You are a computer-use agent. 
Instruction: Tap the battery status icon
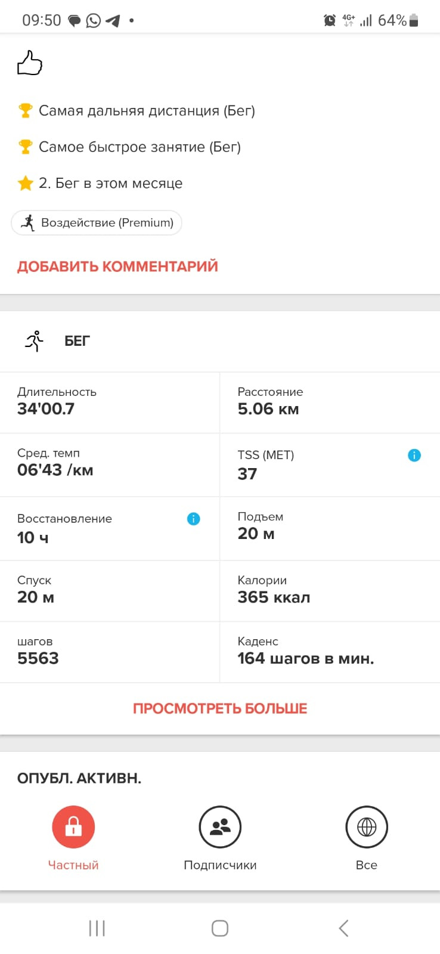[414, 20]
